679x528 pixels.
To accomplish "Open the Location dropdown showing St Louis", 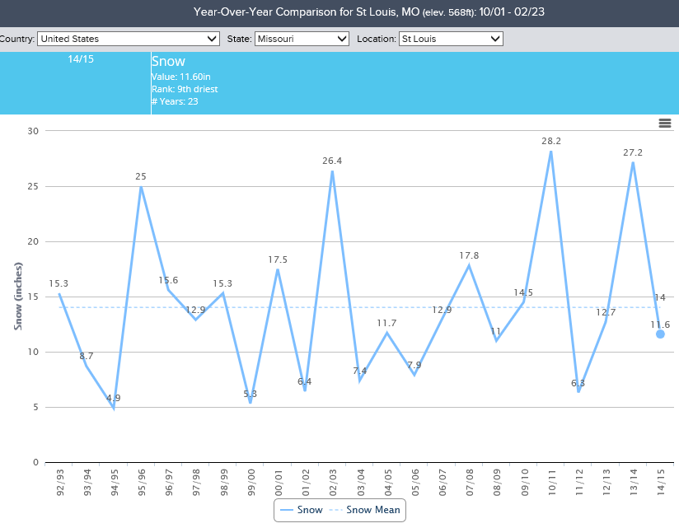I will (x=451, y=38).
